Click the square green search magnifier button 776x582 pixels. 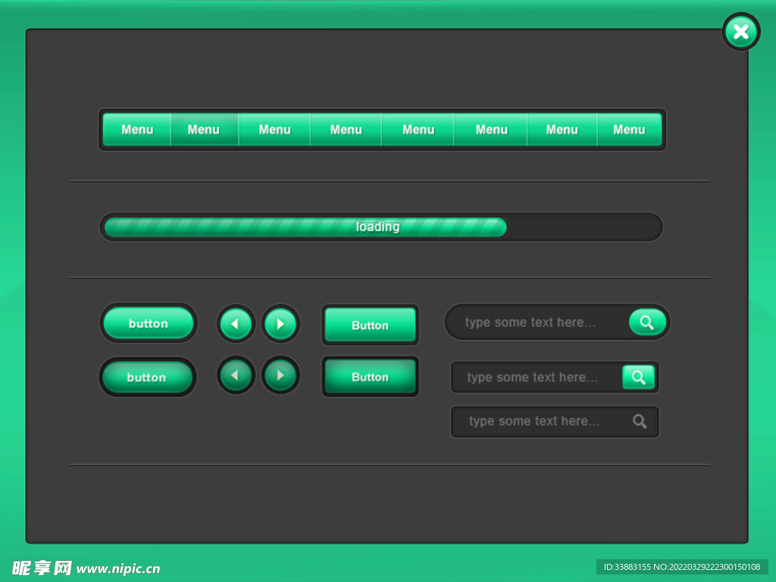tap(638, 377)
